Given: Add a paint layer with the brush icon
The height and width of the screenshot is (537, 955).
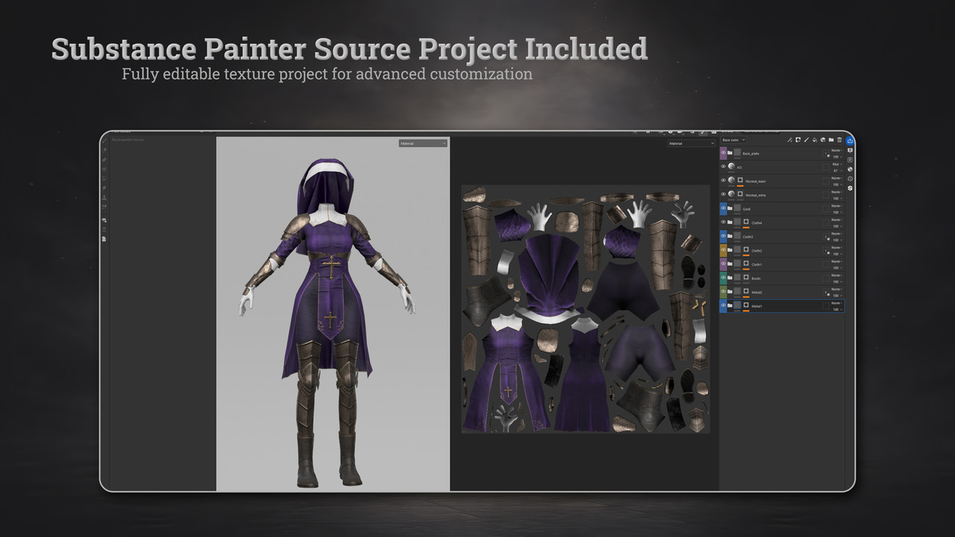Looking at the screenshot, I should (x=806, y=140).
